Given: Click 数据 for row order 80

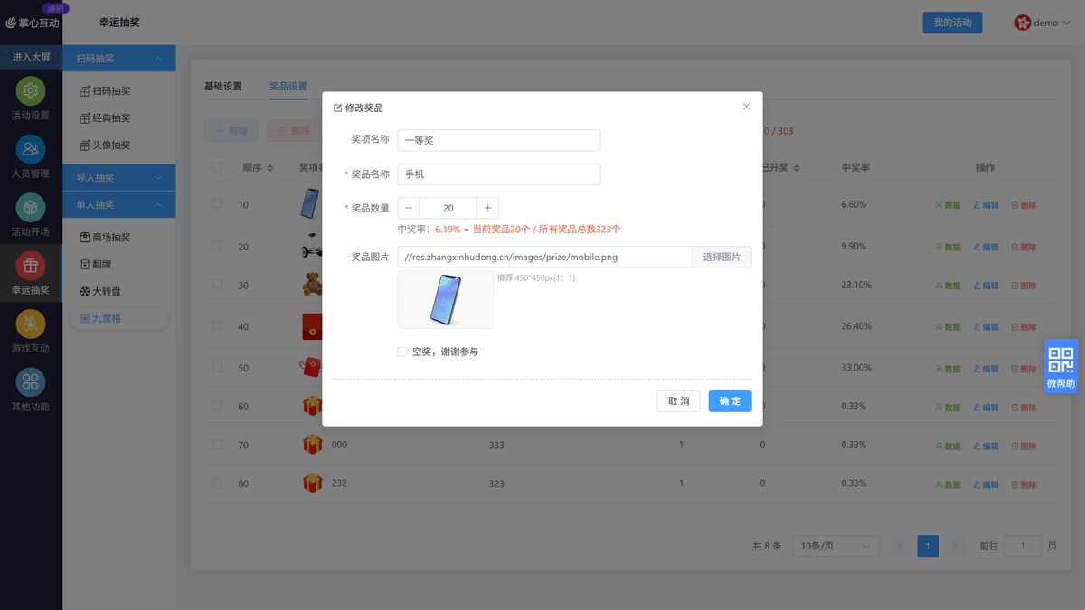Looking at the screenshot, I should pyautogui.click(x=948, y=485).
